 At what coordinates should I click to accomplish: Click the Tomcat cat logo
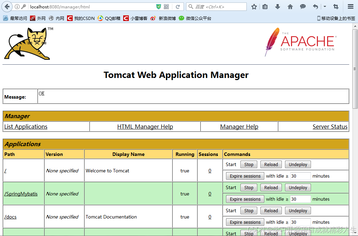(28, 43)
